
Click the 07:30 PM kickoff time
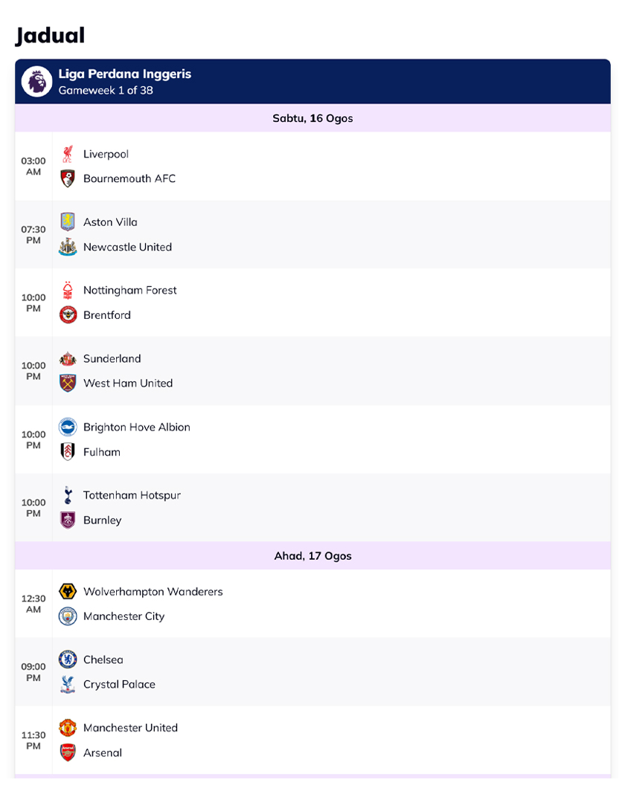pos(33,235)
